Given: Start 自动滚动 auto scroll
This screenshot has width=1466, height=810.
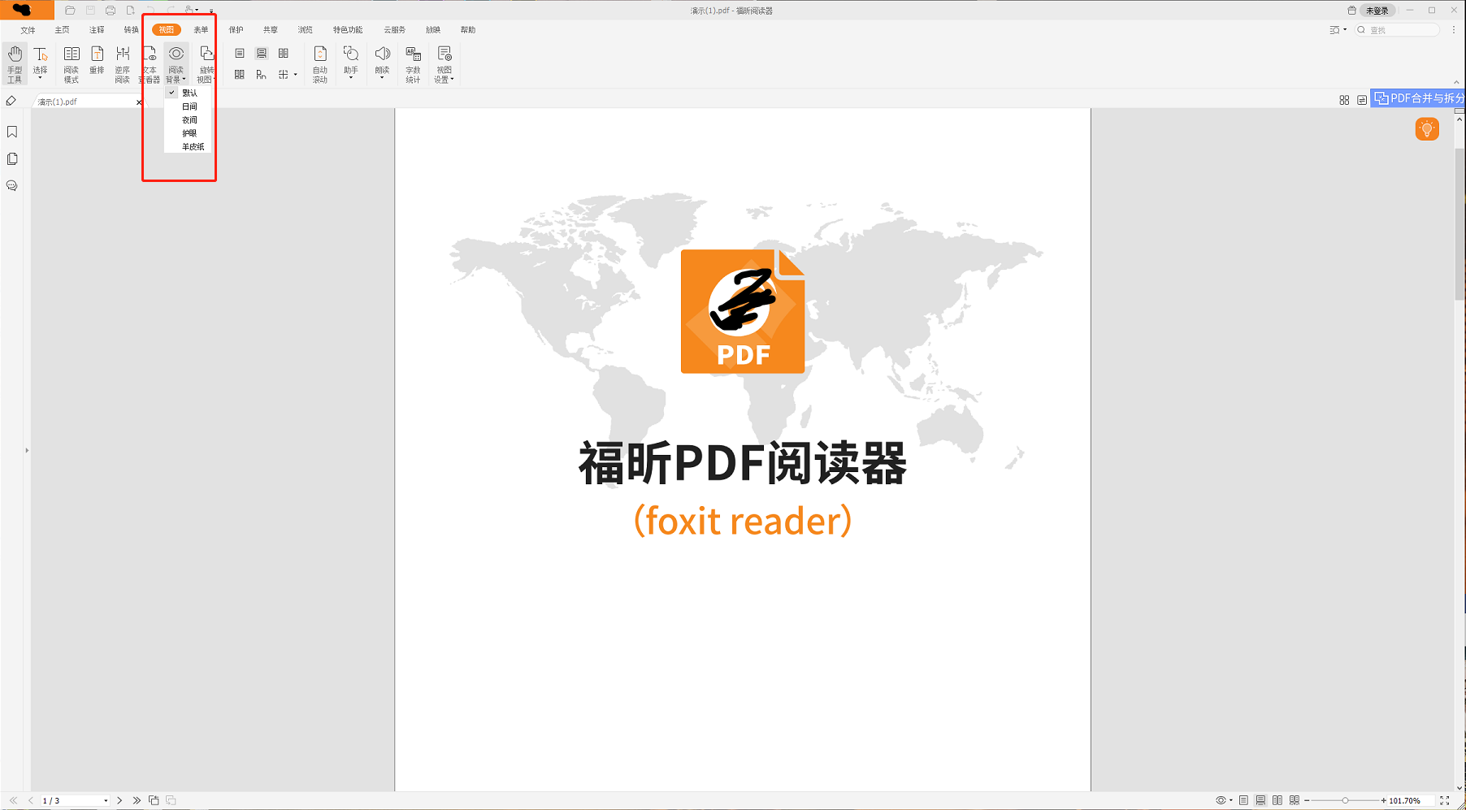Looking at the screenshot, I should point(320,64).
